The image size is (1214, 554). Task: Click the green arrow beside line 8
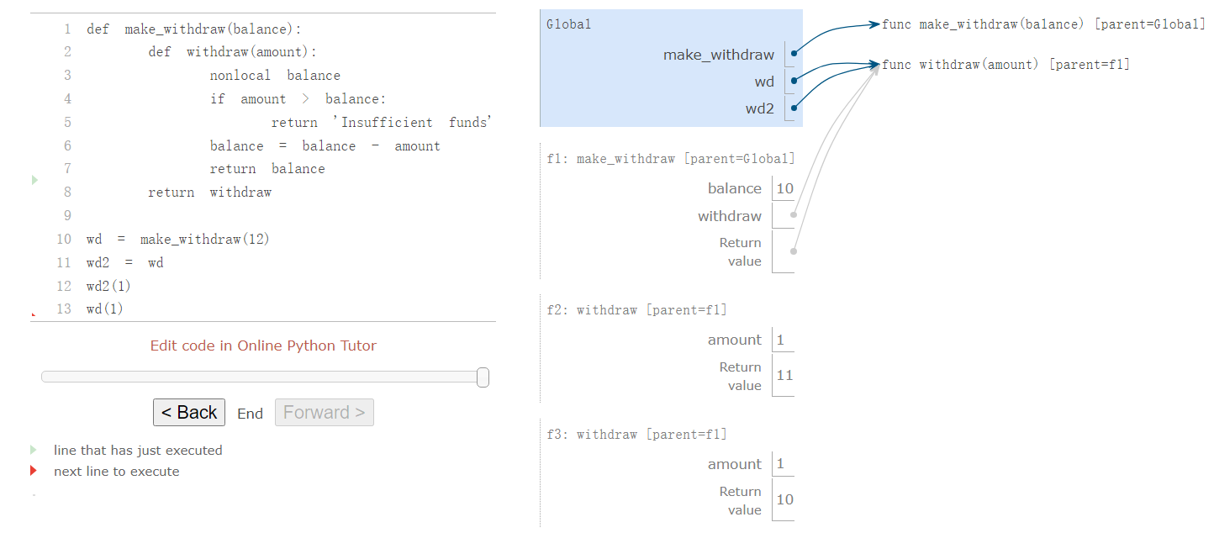pos(34,180)
